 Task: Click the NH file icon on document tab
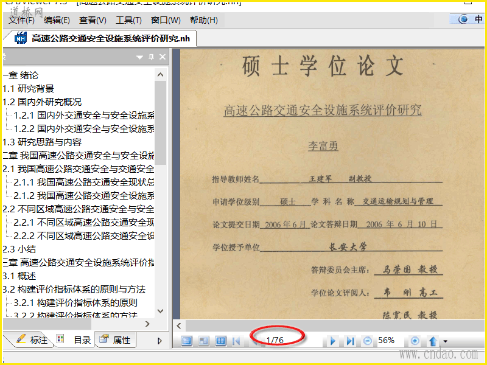[x=21, y=38]
